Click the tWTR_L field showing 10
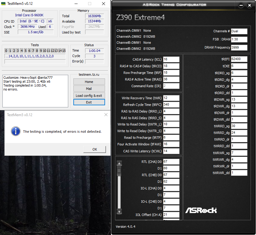 pyautogui.click(x=171, y=124)
